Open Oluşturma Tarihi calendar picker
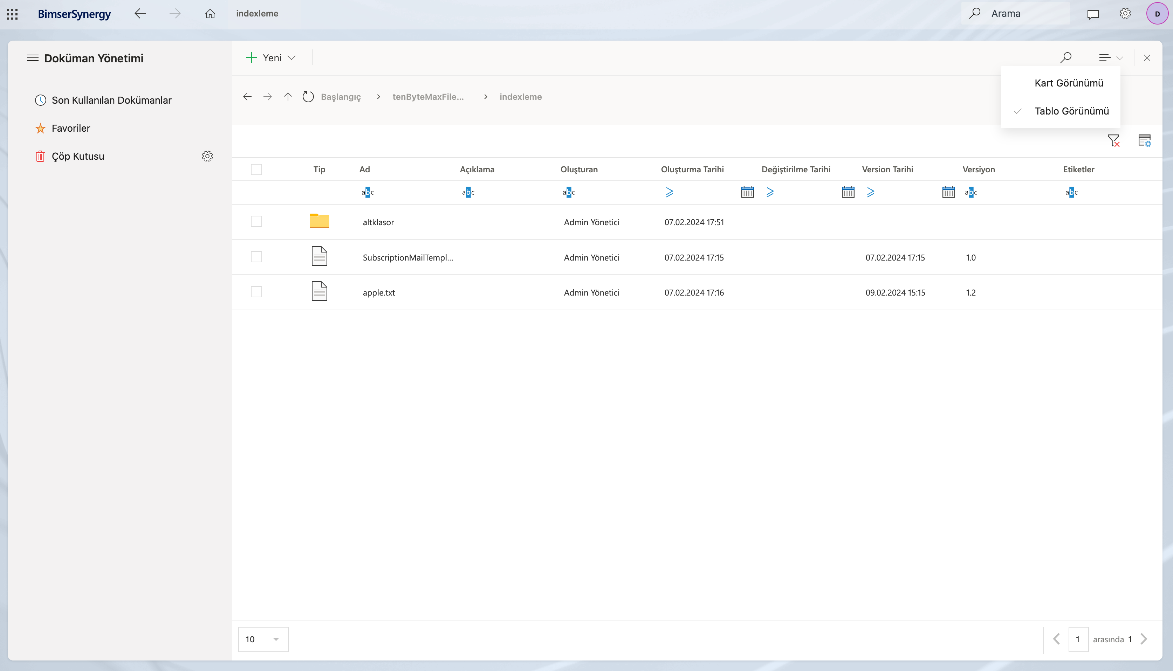Viewport: 1173px width, 671px height. tap(748, 192)
